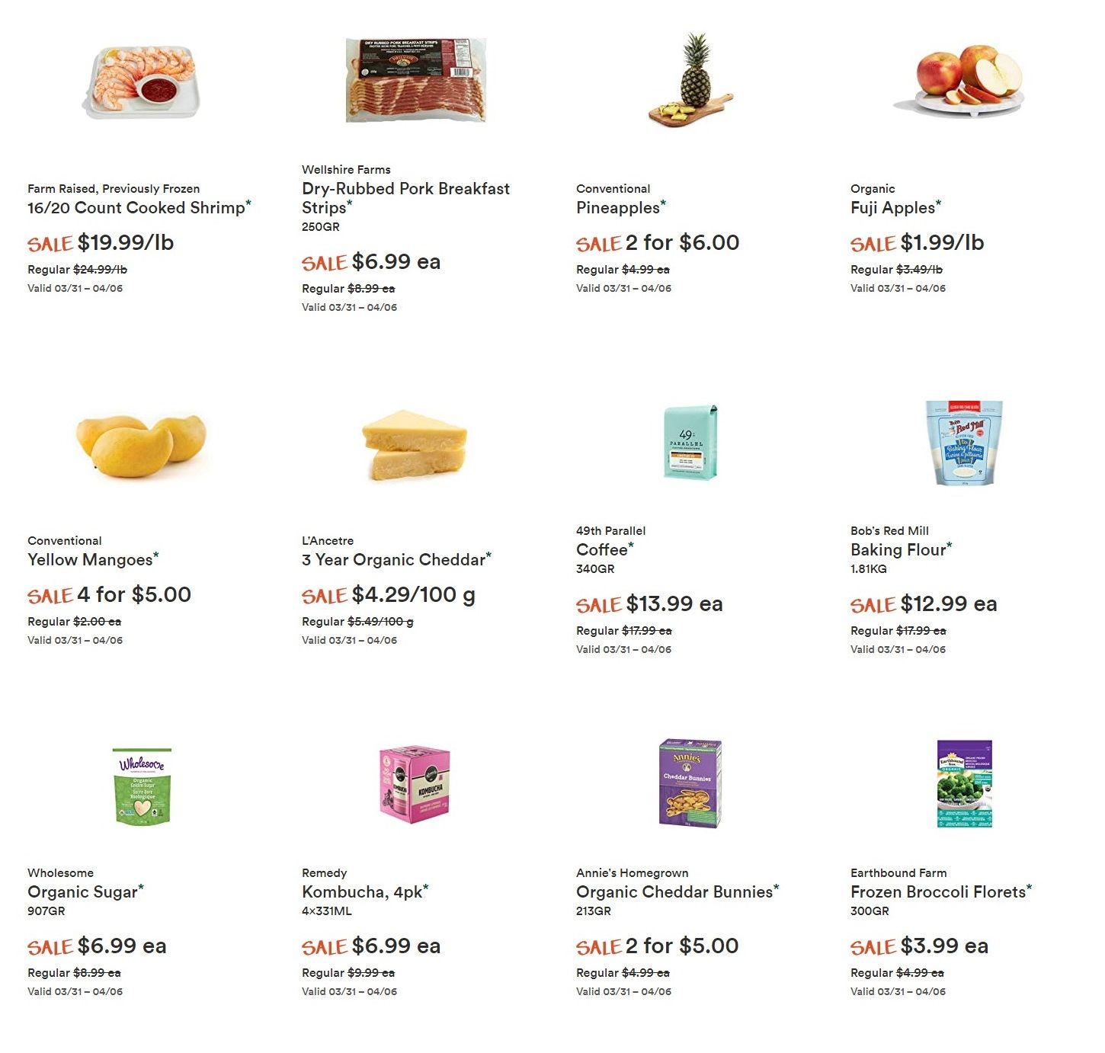This screenshot has height=1053, width=1105.
Task: Click the cooked shrimp platter image
Action: pos(141,81)
